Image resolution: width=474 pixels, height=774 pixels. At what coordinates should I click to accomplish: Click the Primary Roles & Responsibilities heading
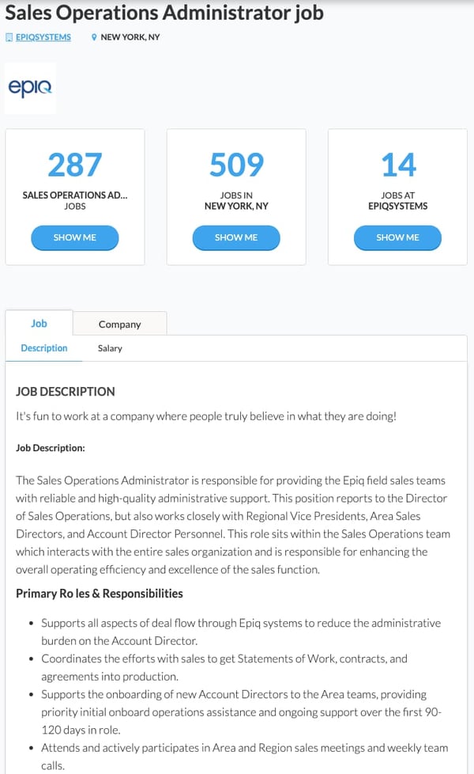(99, 594)
